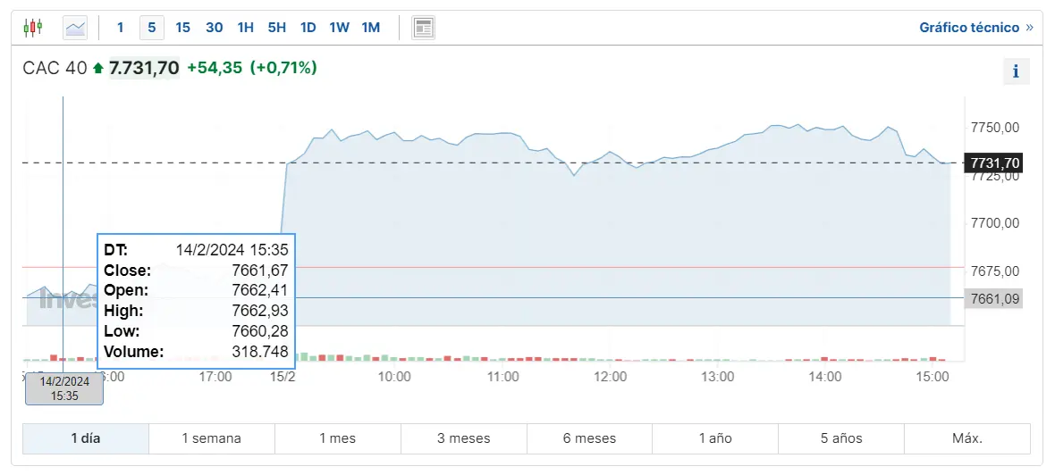Open the news overlay icon in toolbar
The width and height of the screenshot is (1055, 475).
click(423, 28)
